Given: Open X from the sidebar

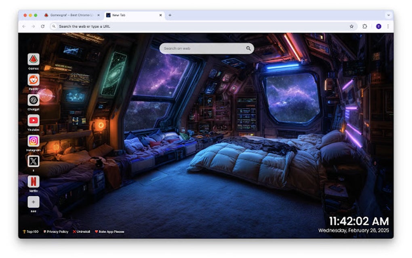Looking at the screenshot, I should pos(33,162).
